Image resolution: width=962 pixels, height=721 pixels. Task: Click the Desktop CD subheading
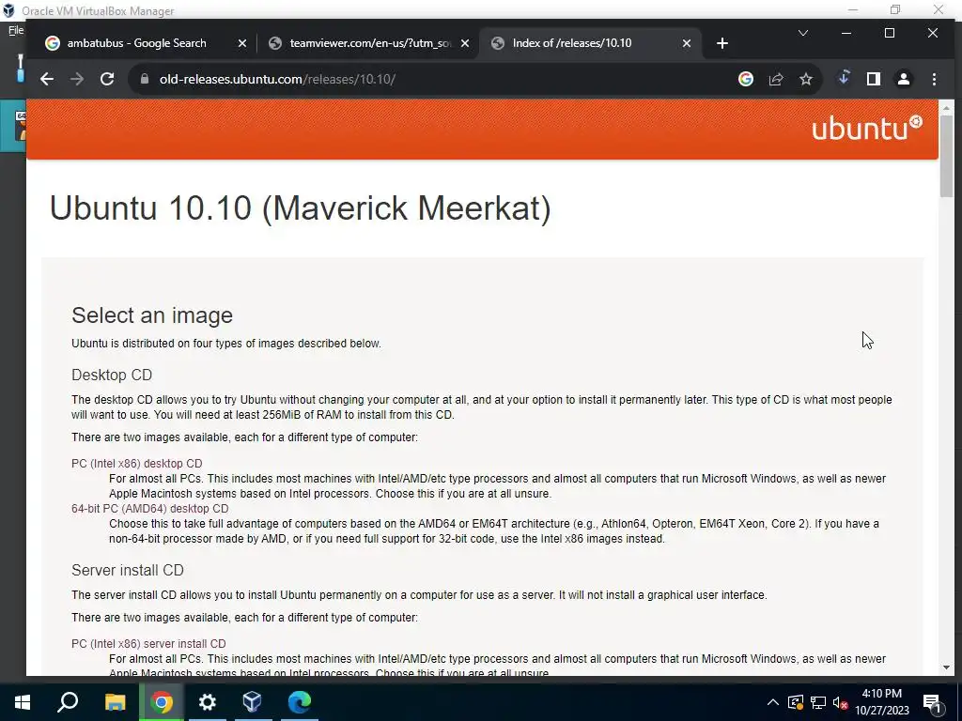(112, 375)
